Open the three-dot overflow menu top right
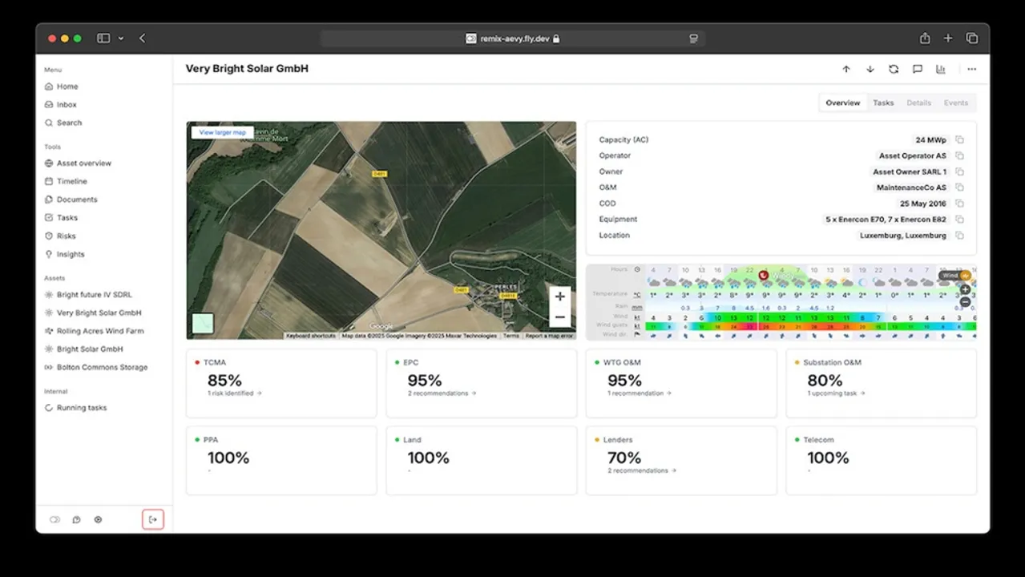 coord(971,69)
